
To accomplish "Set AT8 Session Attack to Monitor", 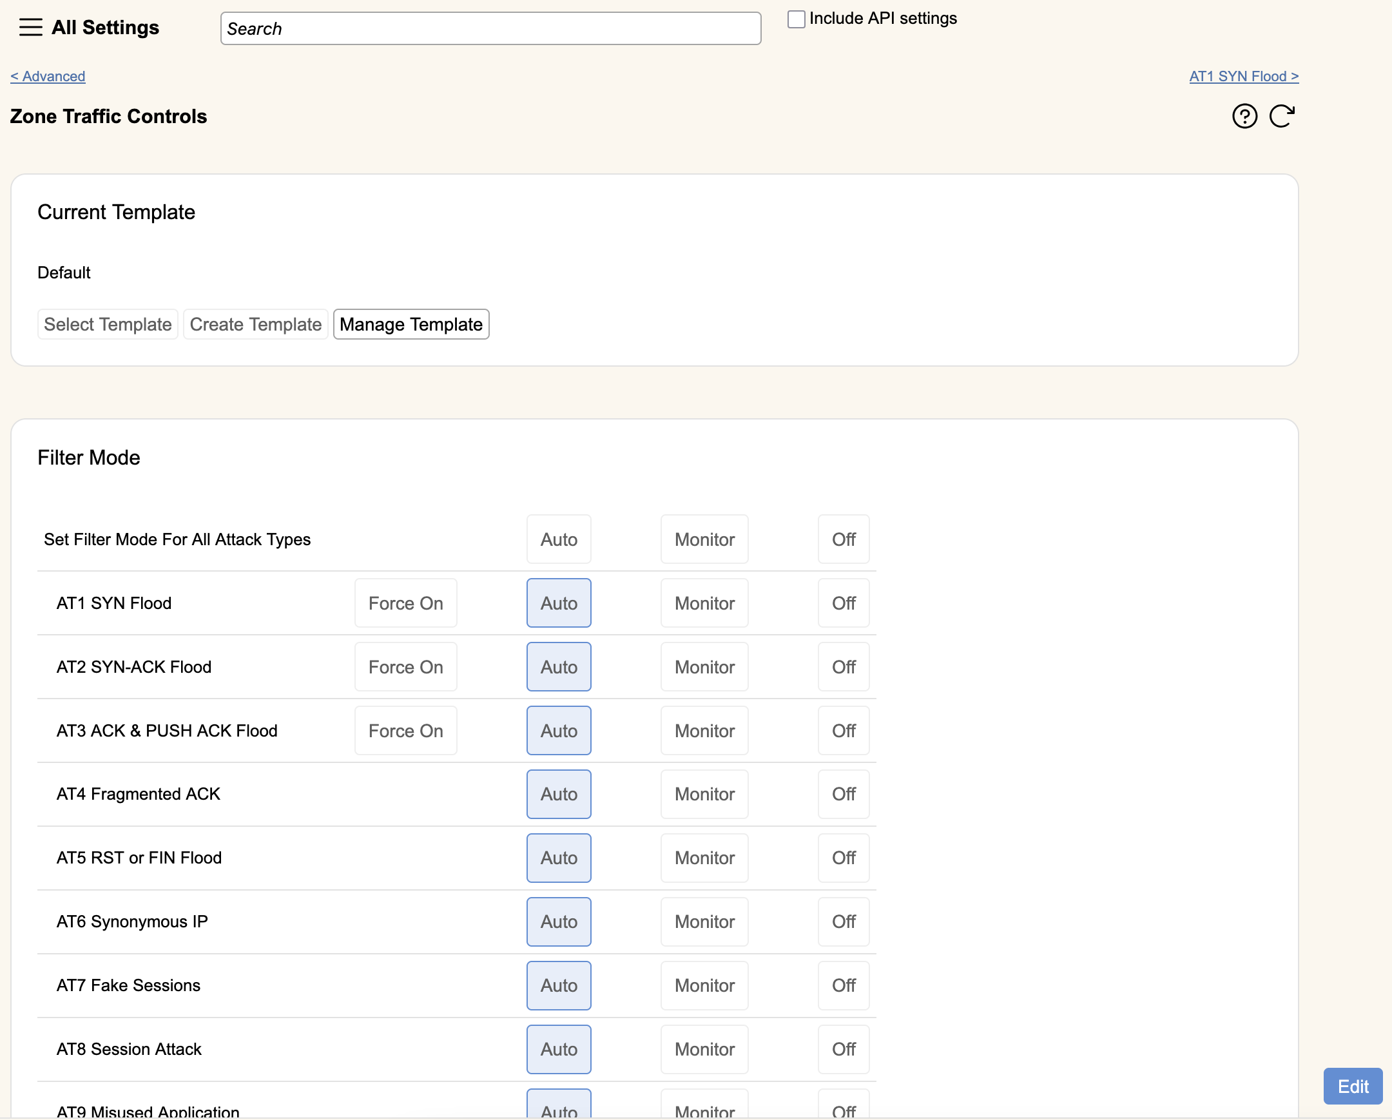I will 704,1050.
